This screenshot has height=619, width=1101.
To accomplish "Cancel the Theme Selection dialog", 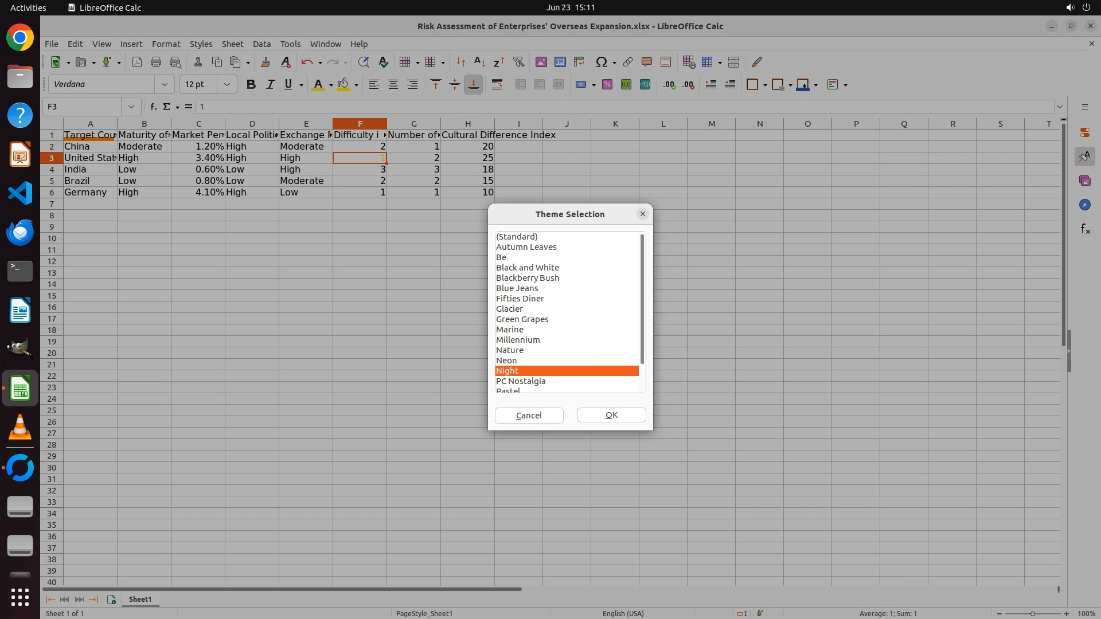I will tap(529, 415).
